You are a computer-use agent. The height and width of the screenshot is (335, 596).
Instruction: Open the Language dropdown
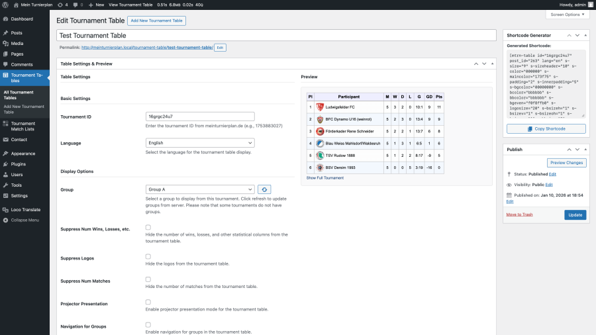(x=199, y=142)
